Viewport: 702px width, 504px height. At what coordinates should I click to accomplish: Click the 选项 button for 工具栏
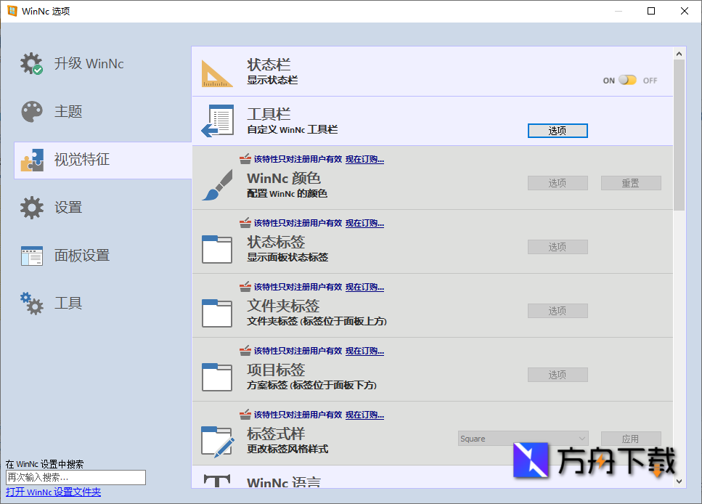tap(558, 131)
